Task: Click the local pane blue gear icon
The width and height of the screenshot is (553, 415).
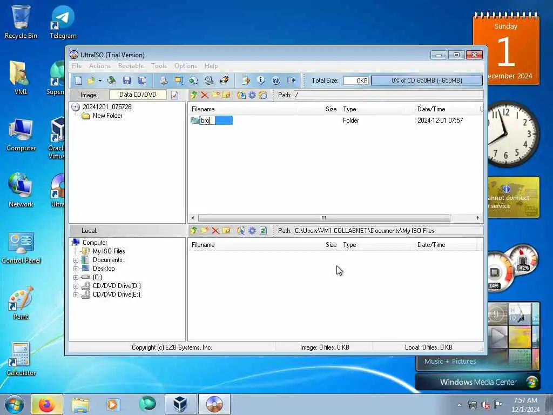Action: pos(252,230)
